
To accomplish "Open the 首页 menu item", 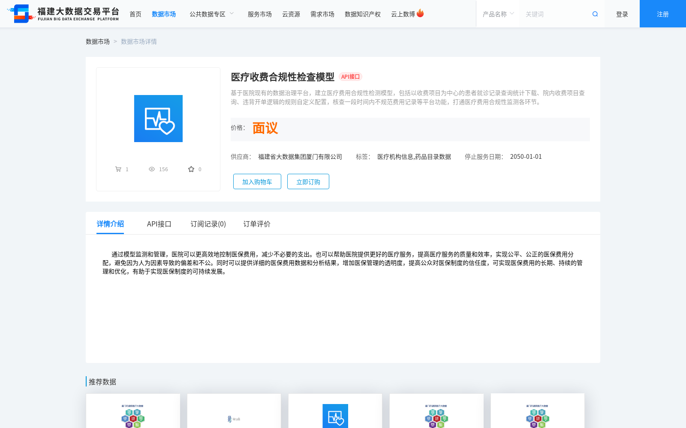I will [135, 14].
